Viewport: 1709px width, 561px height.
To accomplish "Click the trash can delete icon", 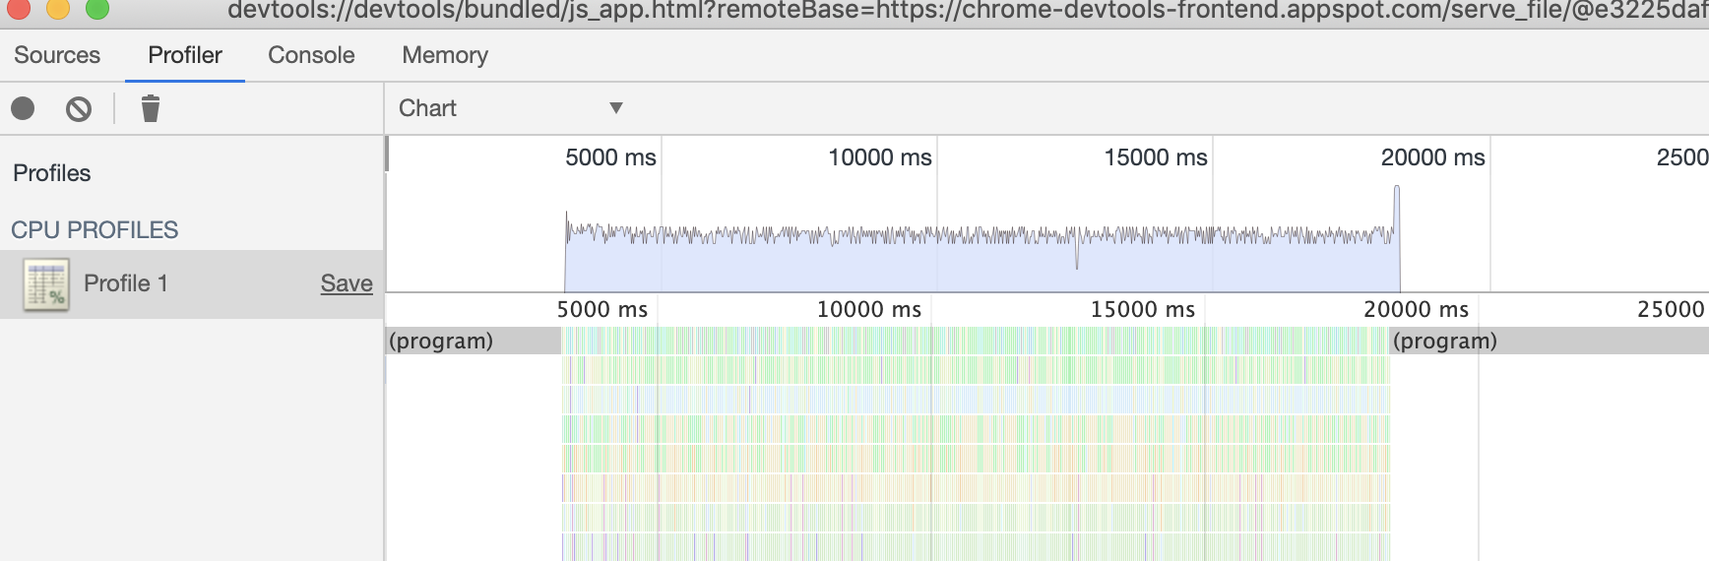I will pos(150,108).
